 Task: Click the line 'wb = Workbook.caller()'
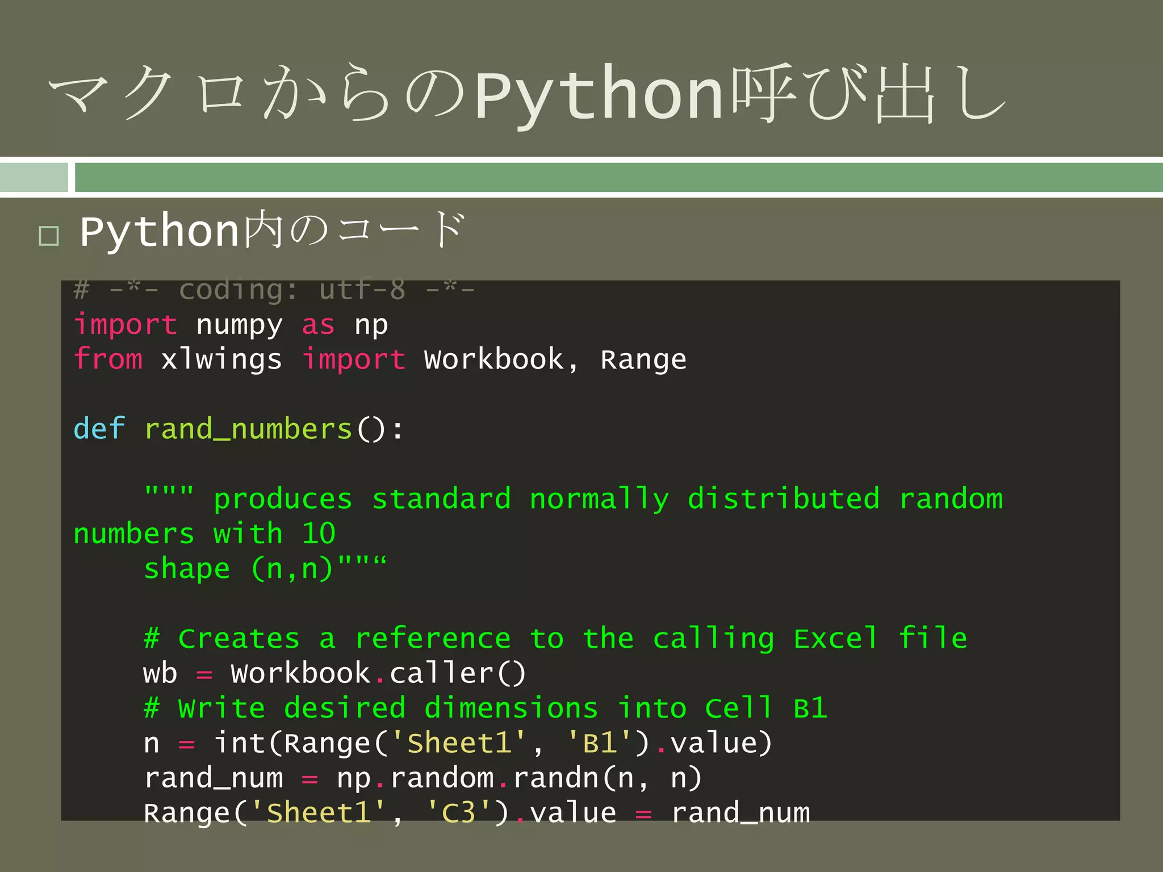pos(335,674)
